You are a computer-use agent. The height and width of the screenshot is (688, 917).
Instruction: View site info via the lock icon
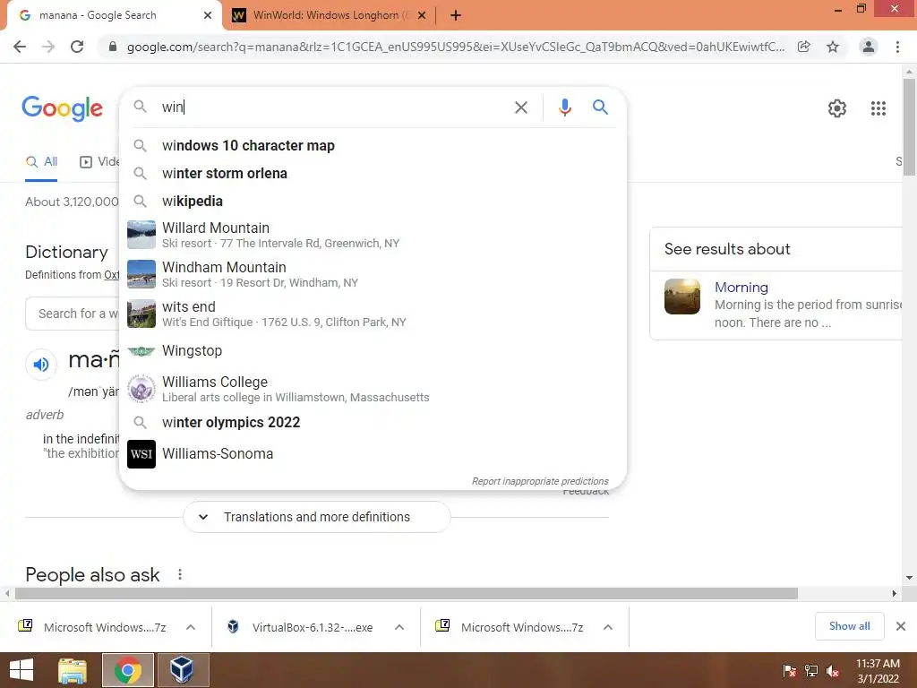pyautogui.click(x=113, y=47)
